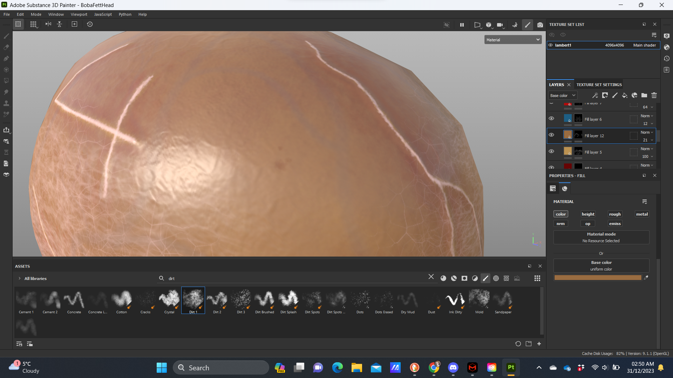Add an effect with magic wand icon
The image size is (673, 378).
pos(595,95)
